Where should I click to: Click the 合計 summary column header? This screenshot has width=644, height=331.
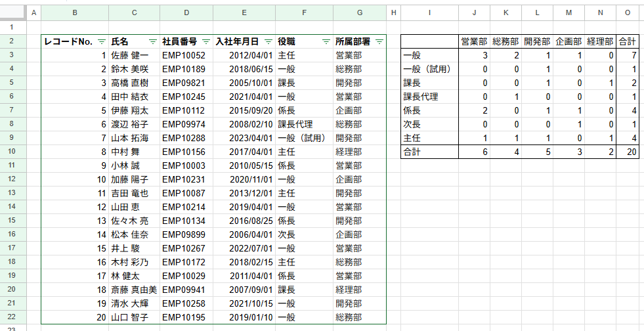pyautogui.click(x=628, y=41)
